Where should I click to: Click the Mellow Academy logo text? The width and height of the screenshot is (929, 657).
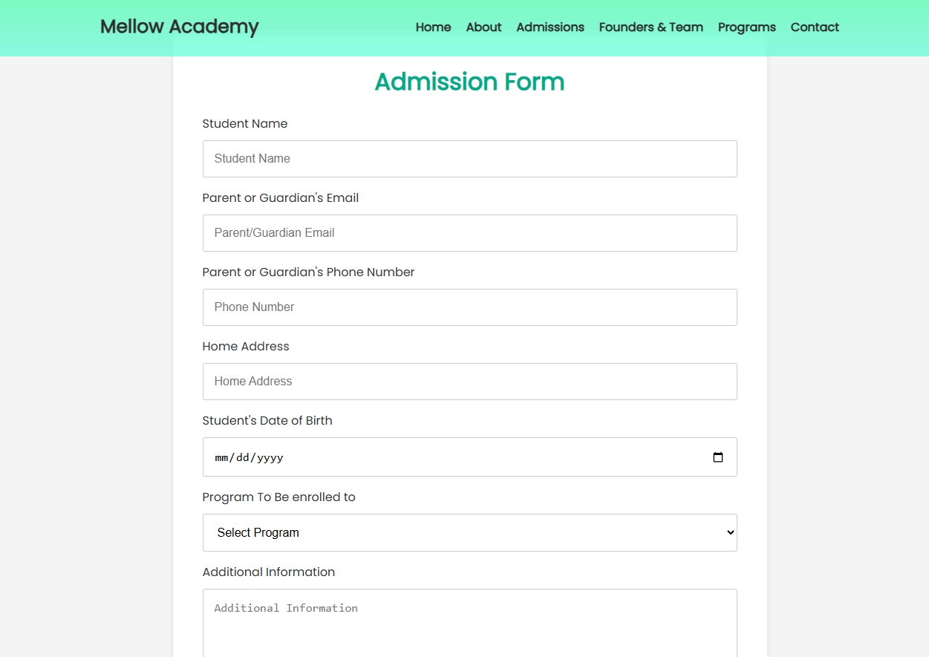(x=180, y=27)
